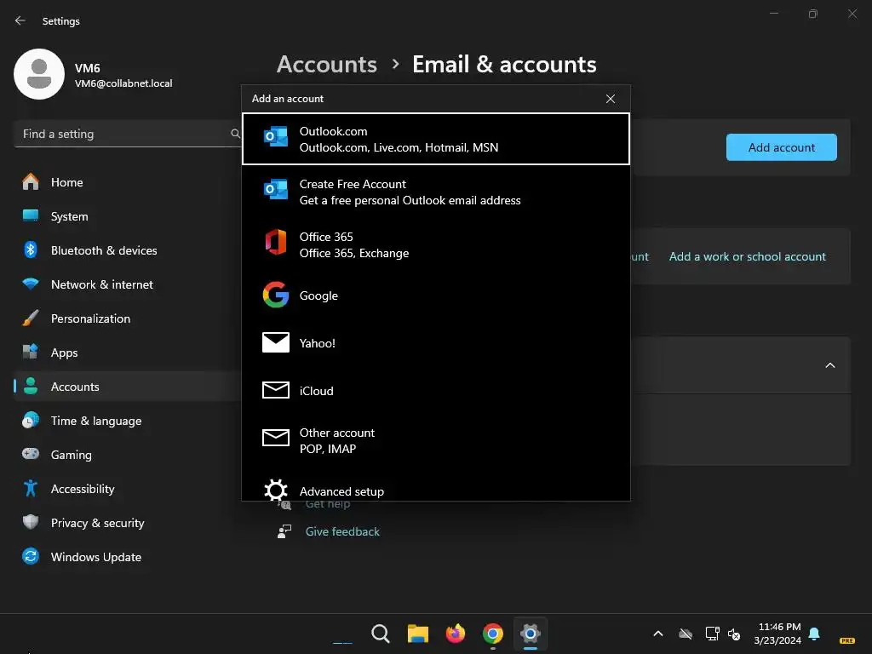Open Home settings page
Image resolution: width=872 pixels, height=654 pixels.
click(x=128, y=182)
